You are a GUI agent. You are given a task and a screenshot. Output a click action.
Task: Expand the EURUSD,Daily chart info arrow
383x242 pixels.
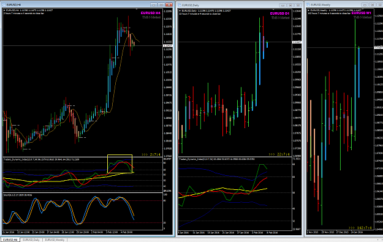(180, 11)
